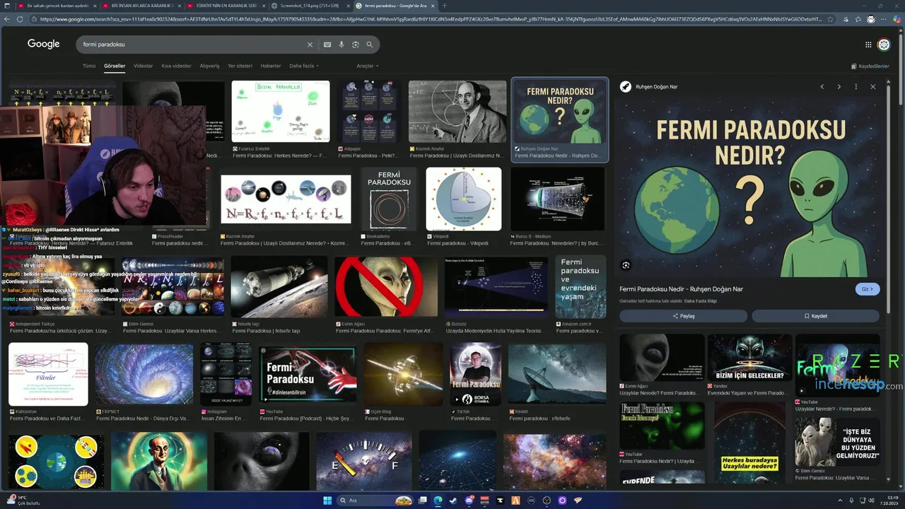Open the Filtreler chart thumbnail
Image resolution: width=905 pixels, height=509 pixels.
pyautogui.click(x=48, y=374)
